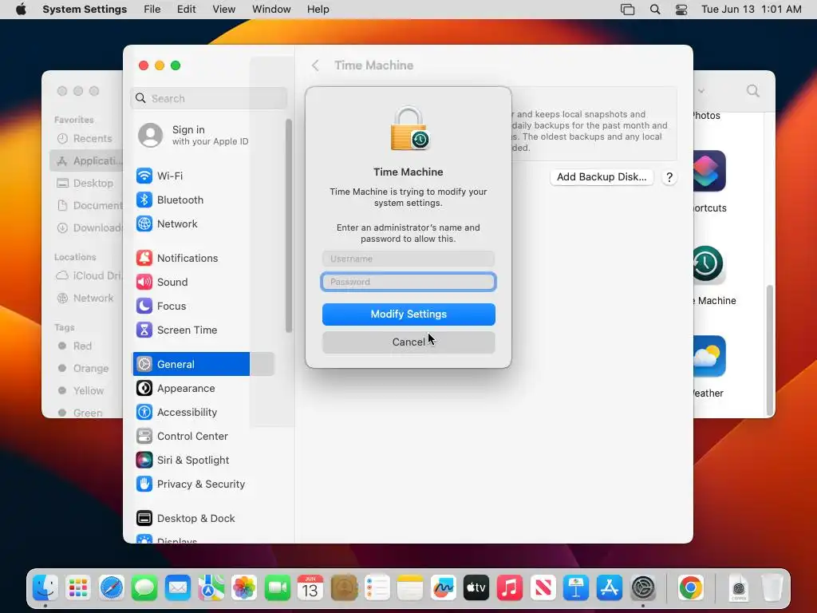The height and width of the screenshot is (613, 817).
Task: Click the Username field in dialog
Action: coord(408,259)
